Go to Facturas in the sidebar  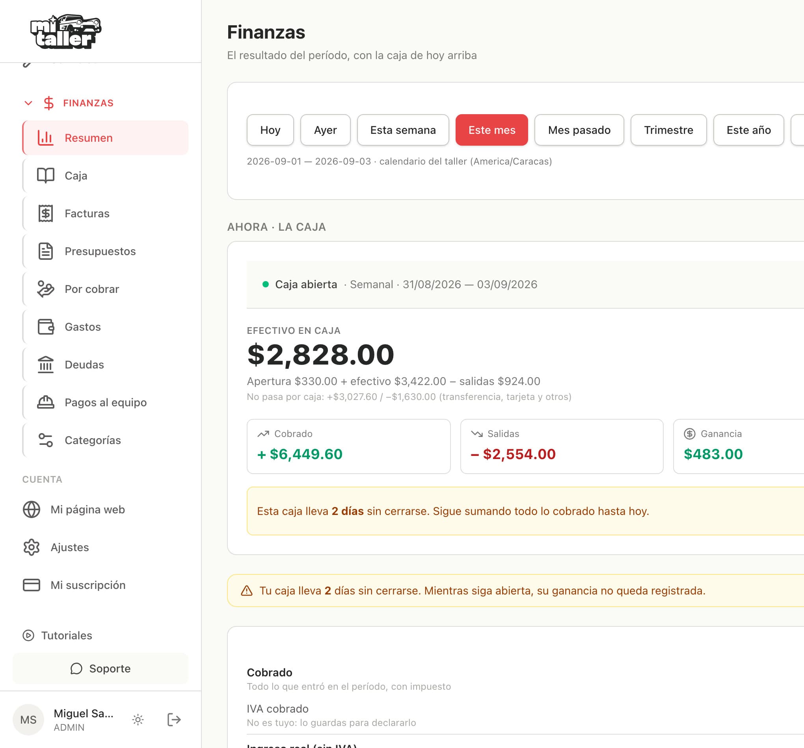tap(105, 213)
